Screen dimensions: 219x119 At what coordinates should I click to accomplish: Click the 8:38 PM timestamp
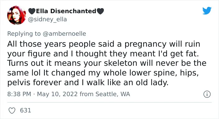point(19,94)
